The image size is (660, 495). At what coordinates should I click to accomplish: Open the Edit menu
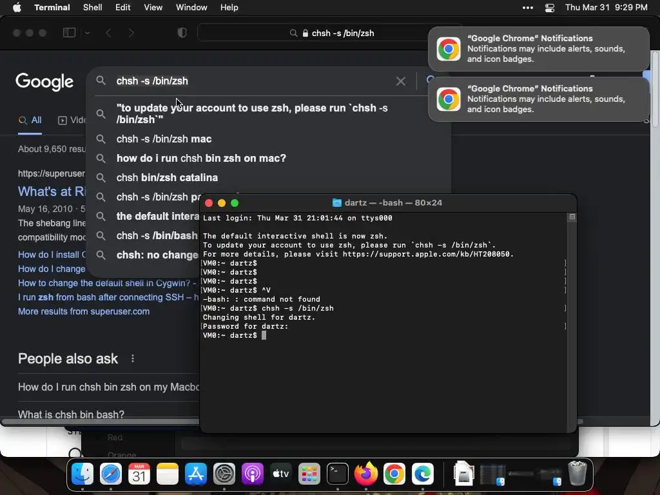tap(122, 8)
